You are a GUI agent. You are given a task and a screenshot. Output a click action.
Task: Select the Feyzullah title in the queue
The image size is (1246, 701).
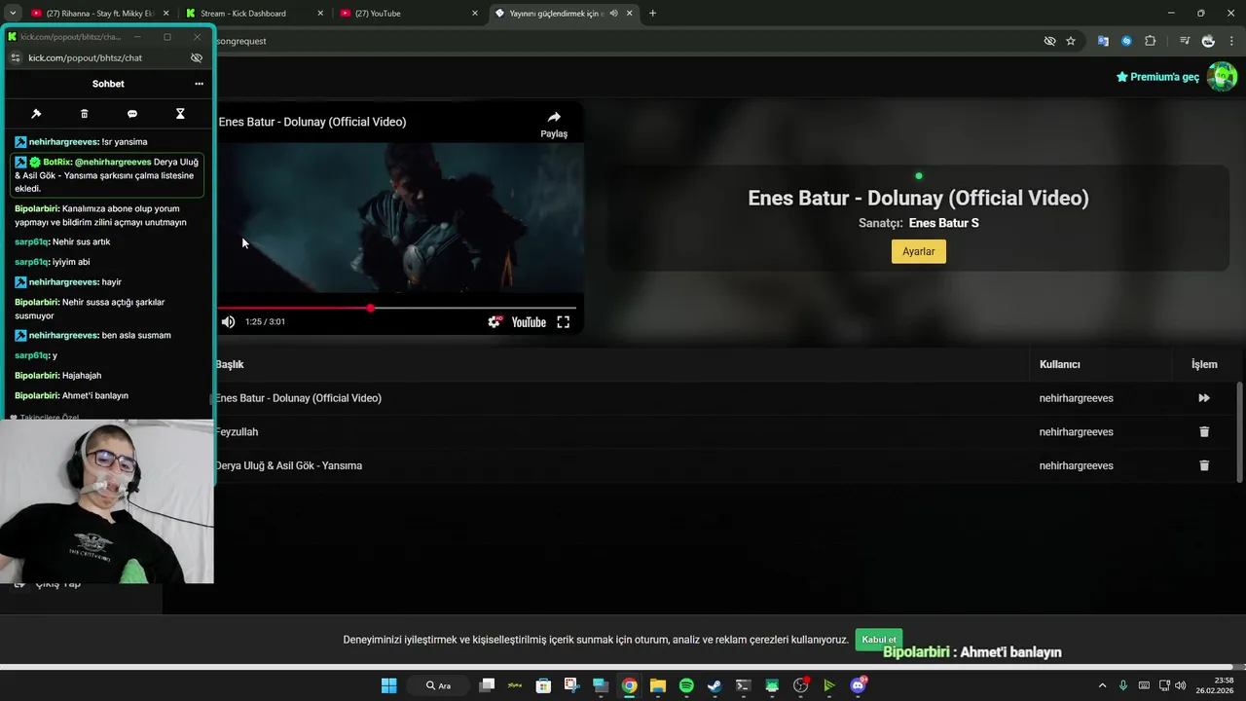[x=237, y=432]
